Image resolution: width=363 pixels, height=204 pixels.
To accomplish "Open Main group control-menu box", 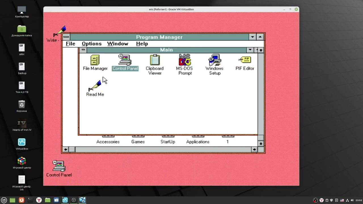I will pos(83,50).
